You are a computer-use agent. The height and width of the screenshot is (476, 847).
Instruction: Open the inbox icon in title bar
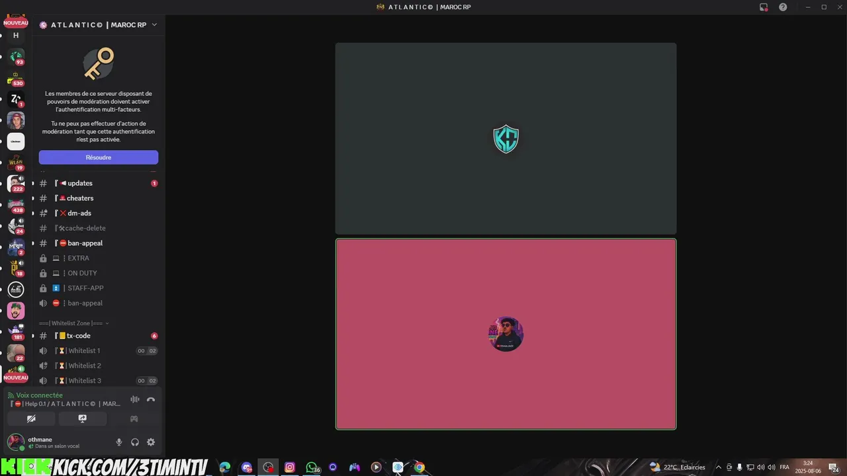[x=764, y=7]
